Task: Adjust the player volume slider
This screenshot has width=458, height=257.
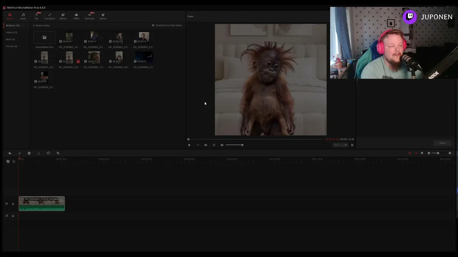Action: click(234, 145)
